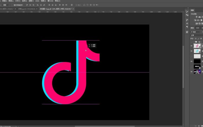The image size is (203, 127).
Task: Expand the layer group folder arrow
Action: point(194,42)
